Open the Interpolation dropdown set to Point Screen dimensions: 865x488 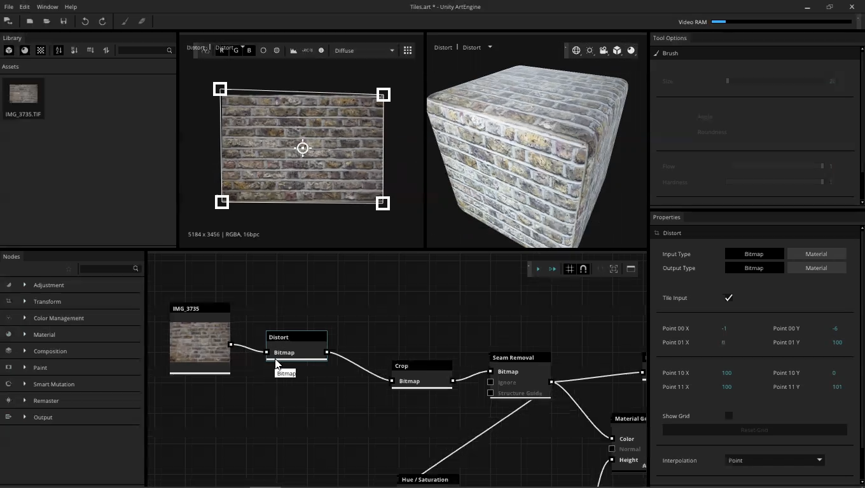tap(775, 461)
